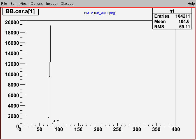The height and width of the screenshot is (140, 196).
Task: Click the y-axis label 20000
Action: (12, 22)
